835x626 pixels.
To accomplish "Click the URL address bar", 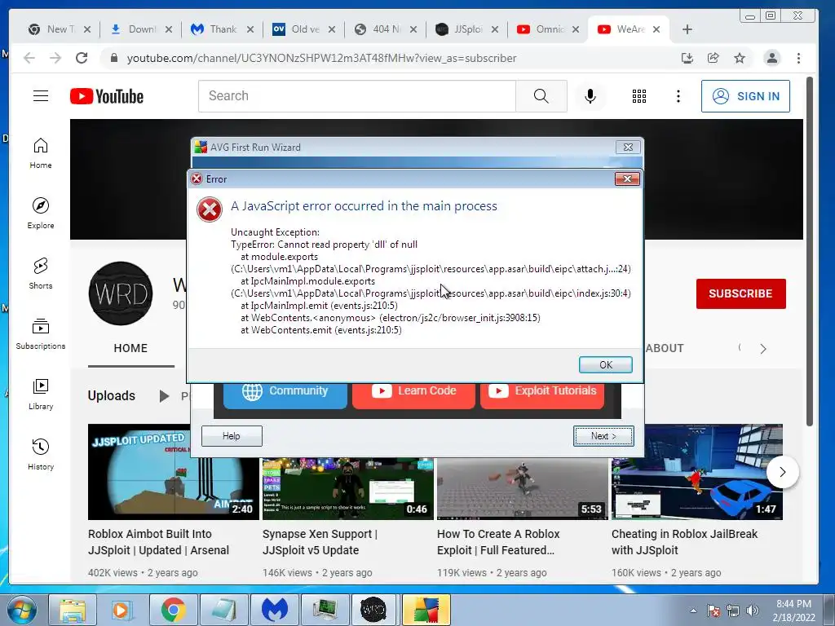I will click(321, 58).
